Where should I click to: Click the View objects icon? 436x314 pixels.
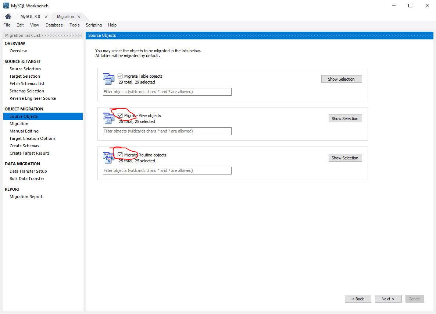coord(109,118)
